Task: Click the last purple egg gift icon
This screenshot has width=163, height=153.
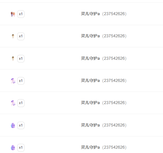Action: click(13, 148)
